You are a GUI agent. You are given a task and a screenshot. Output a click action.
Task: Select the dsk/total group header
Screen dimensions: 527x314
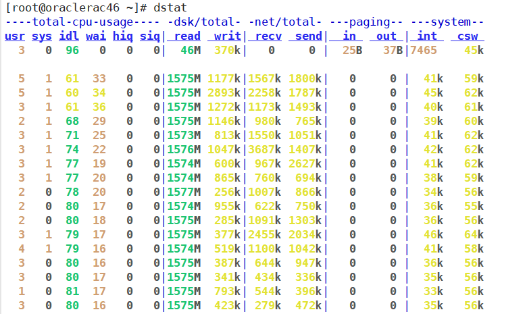pyautogui.click(x=204, y=22)
